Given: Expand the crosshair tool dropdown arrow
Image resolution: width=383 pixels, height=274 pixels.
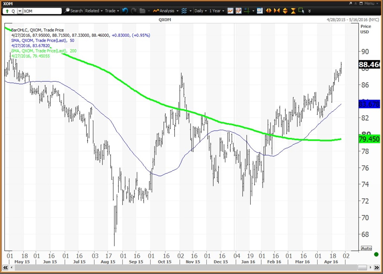Looking at the screenshot, I should pos(253,11).
